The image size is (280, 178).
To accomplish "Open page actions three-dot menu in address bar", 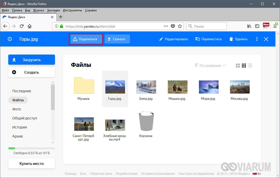I will point(166,26).
